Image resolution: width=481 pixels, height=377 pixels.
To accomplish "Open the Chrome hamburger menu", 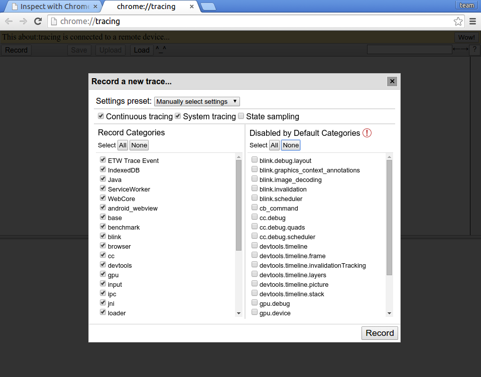I will click(x=472, y=21).
